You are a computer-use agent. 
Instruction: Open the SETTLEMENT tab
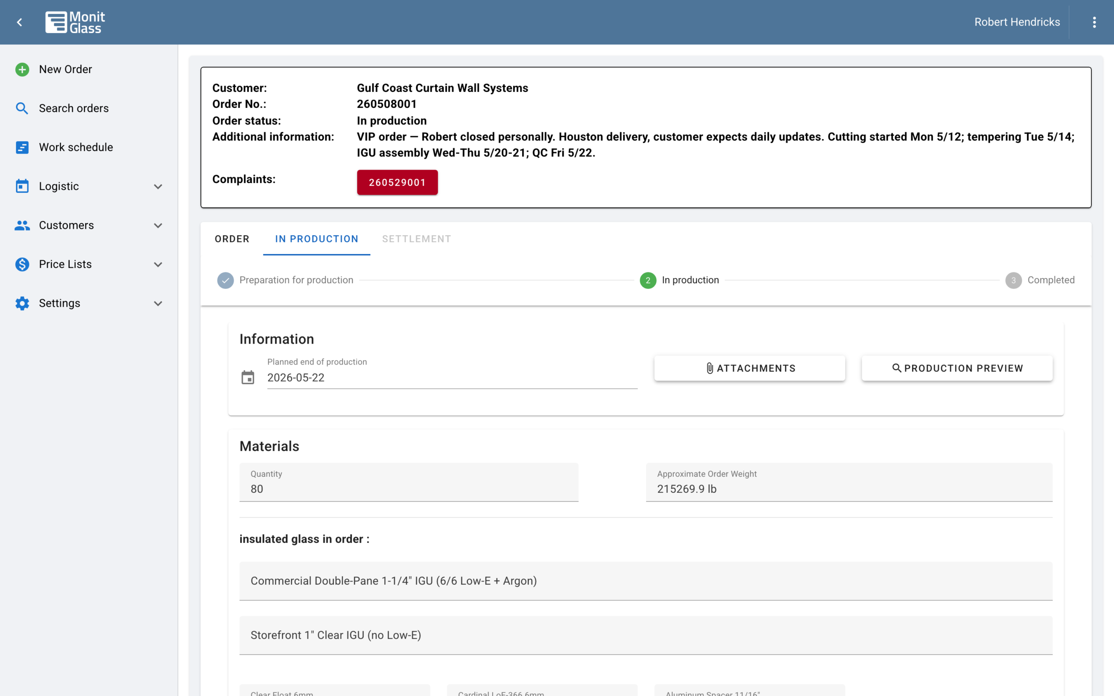tap(416, 239)
